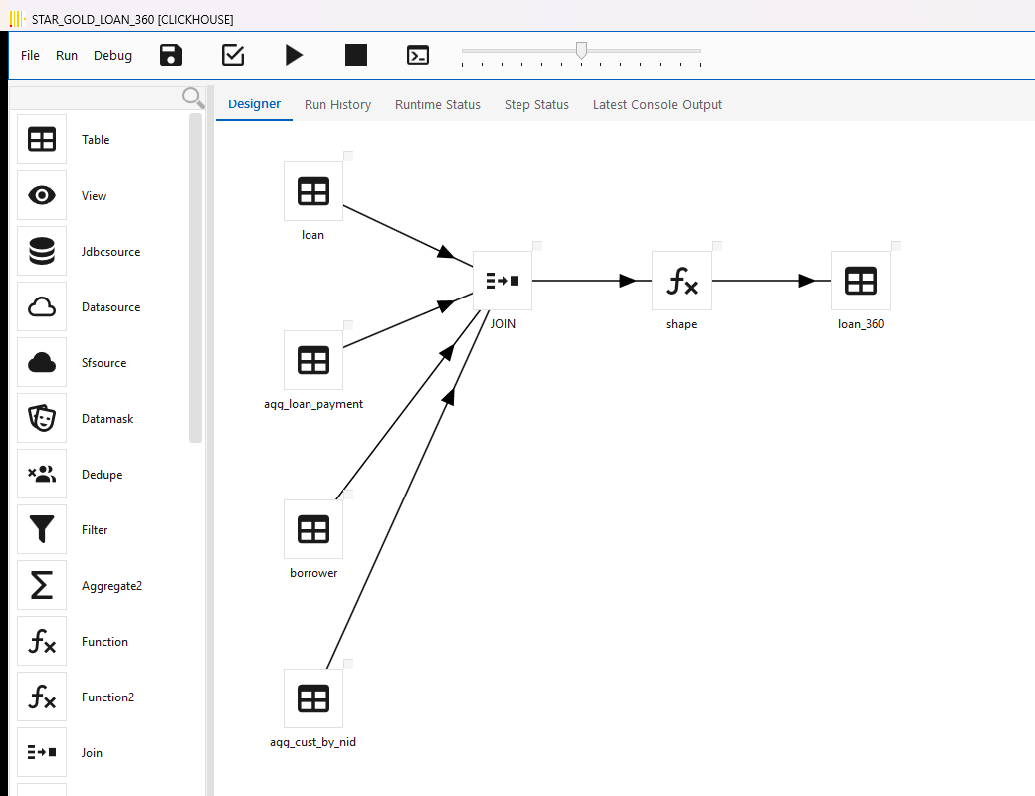Select the Dedupe component icon

tap(42, 474)
